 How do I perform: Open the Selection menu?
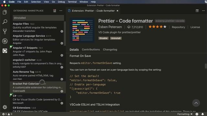click(36, 2)
